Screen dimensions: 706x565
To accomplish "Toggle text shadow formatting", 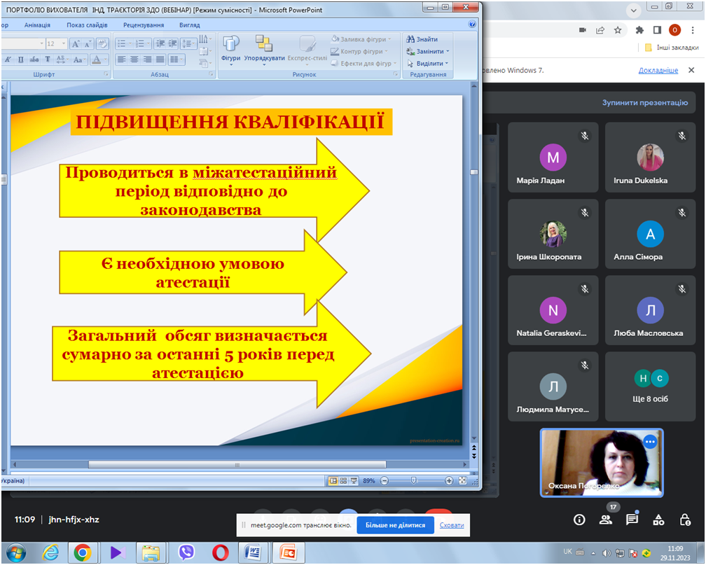I will pyautogui.click(x=48, y=60).
